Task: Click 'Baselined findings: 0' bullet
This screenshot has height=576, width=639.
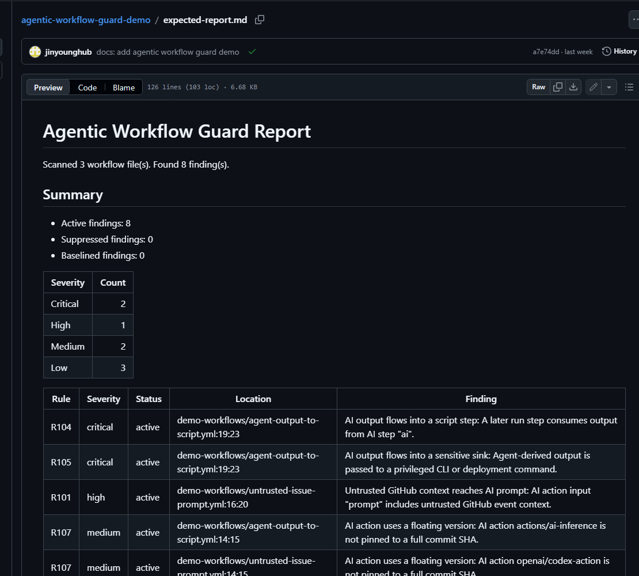Action: pos(102,256)
